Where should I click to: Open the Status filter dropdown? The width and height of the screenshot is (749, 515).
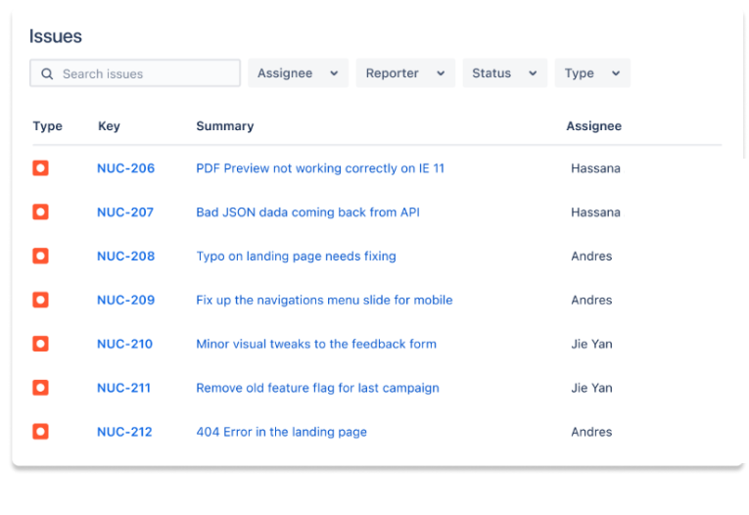505,73
